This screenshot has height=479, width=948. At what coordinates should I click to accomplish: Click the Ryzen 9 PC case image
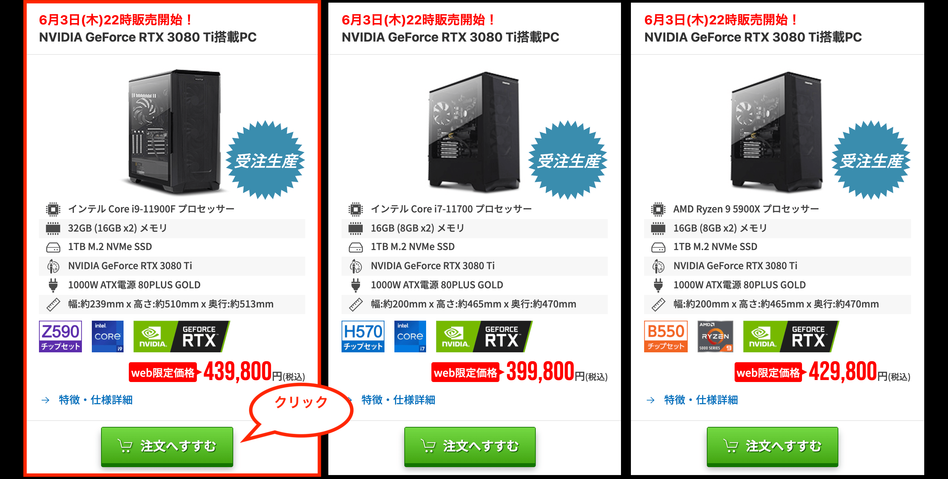[x=777, y=131]
